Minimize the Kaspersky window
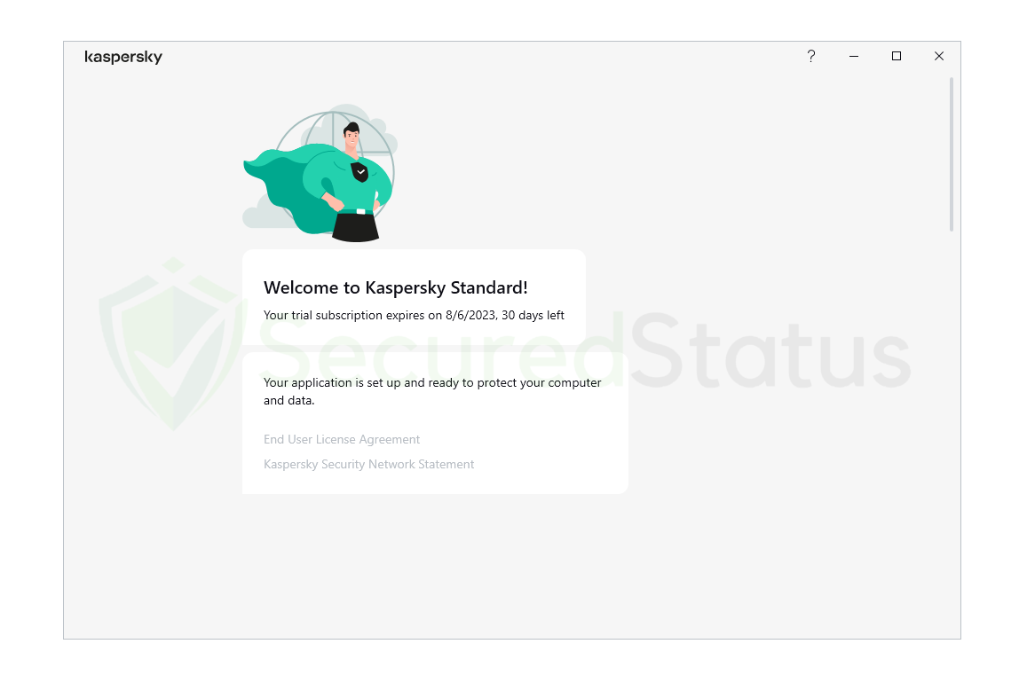Image resolution: width=1027 pixels, height=691 pixels. click(x=853, y=56)
